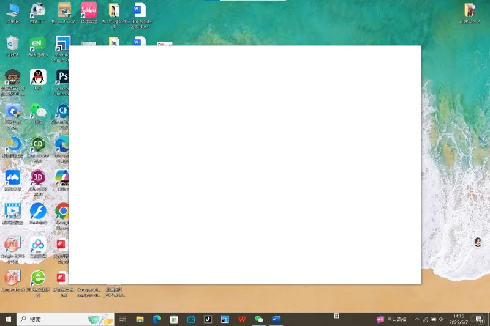The width and height of the screenshot is (490, 326).
Task: Switch to Word from the taskbar
Action: [276, 319]
